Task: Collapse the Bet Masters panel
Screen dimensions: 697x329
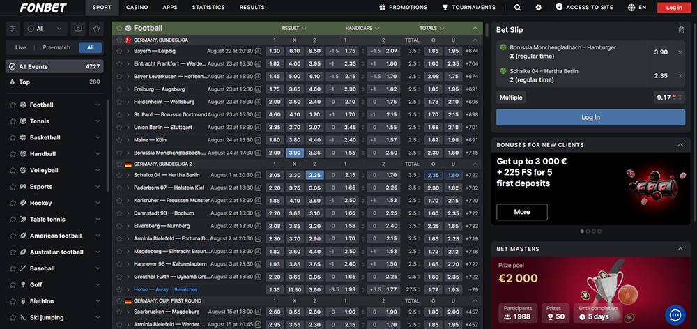Action: [680, 249]
